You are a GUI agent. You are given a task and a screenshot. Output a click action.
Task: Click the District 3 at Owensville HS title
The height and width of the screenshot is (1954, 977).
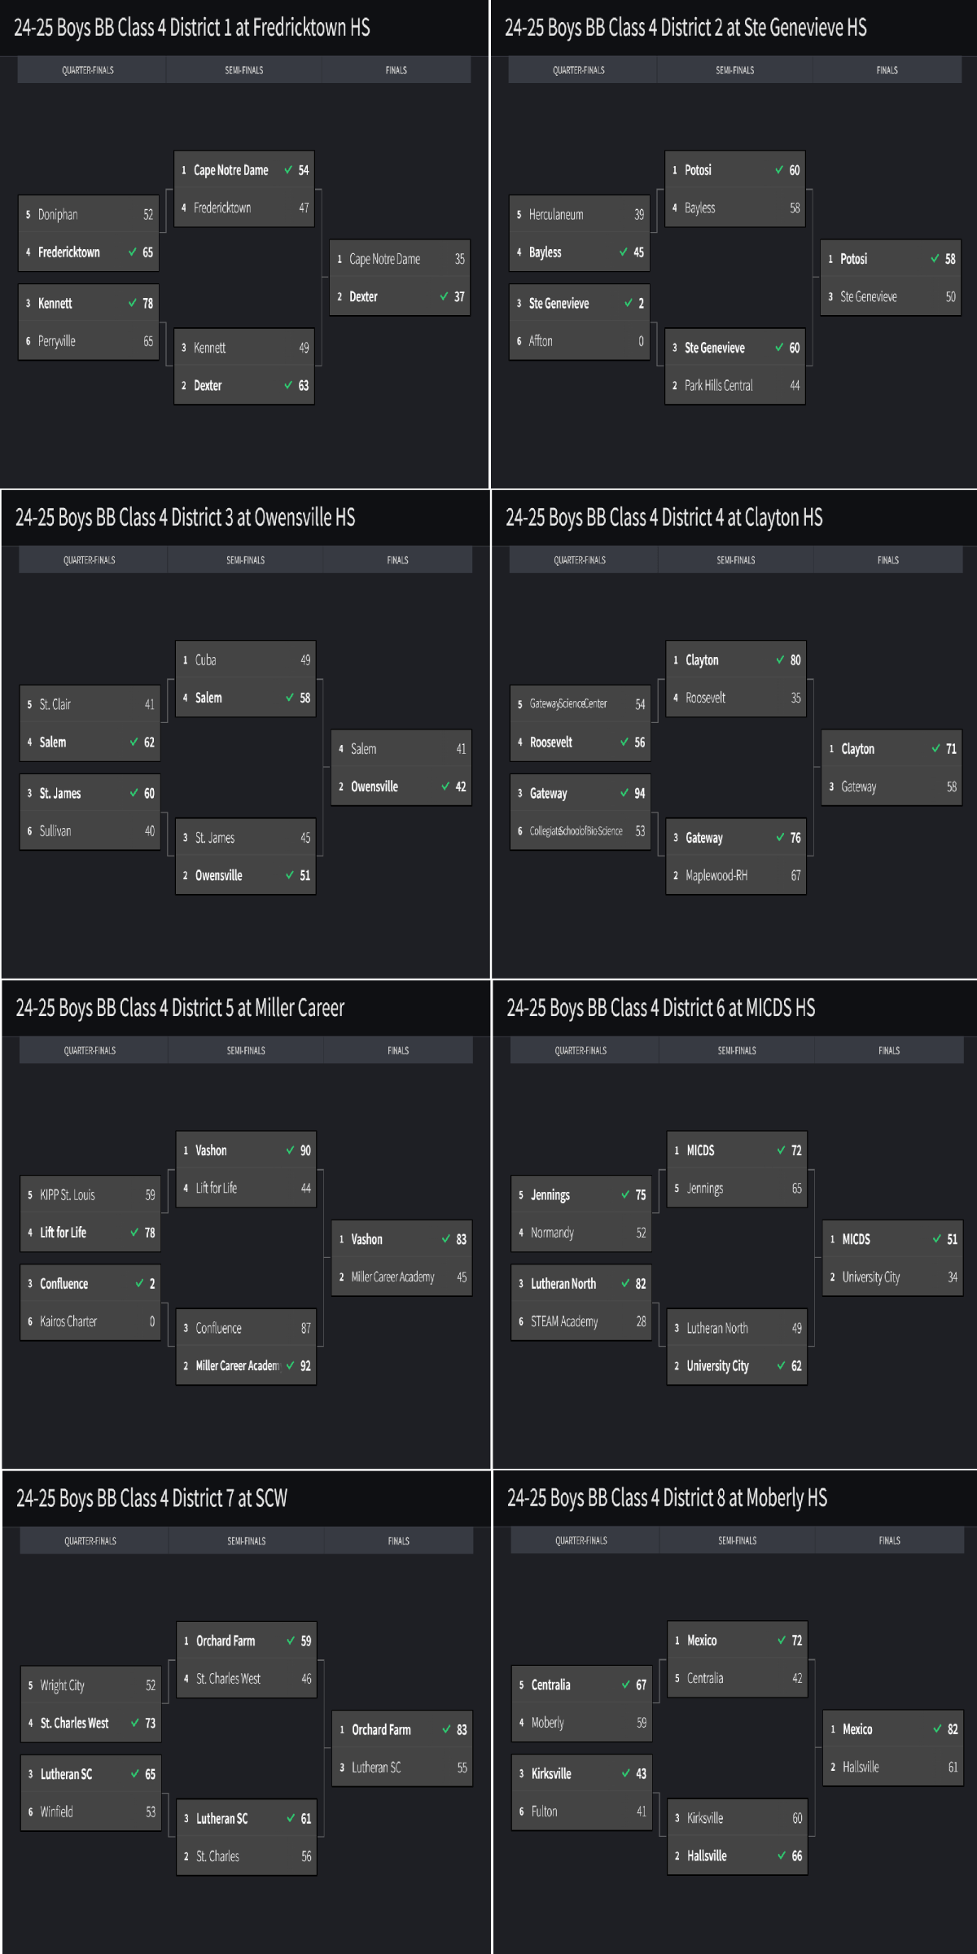pos(185,518)
